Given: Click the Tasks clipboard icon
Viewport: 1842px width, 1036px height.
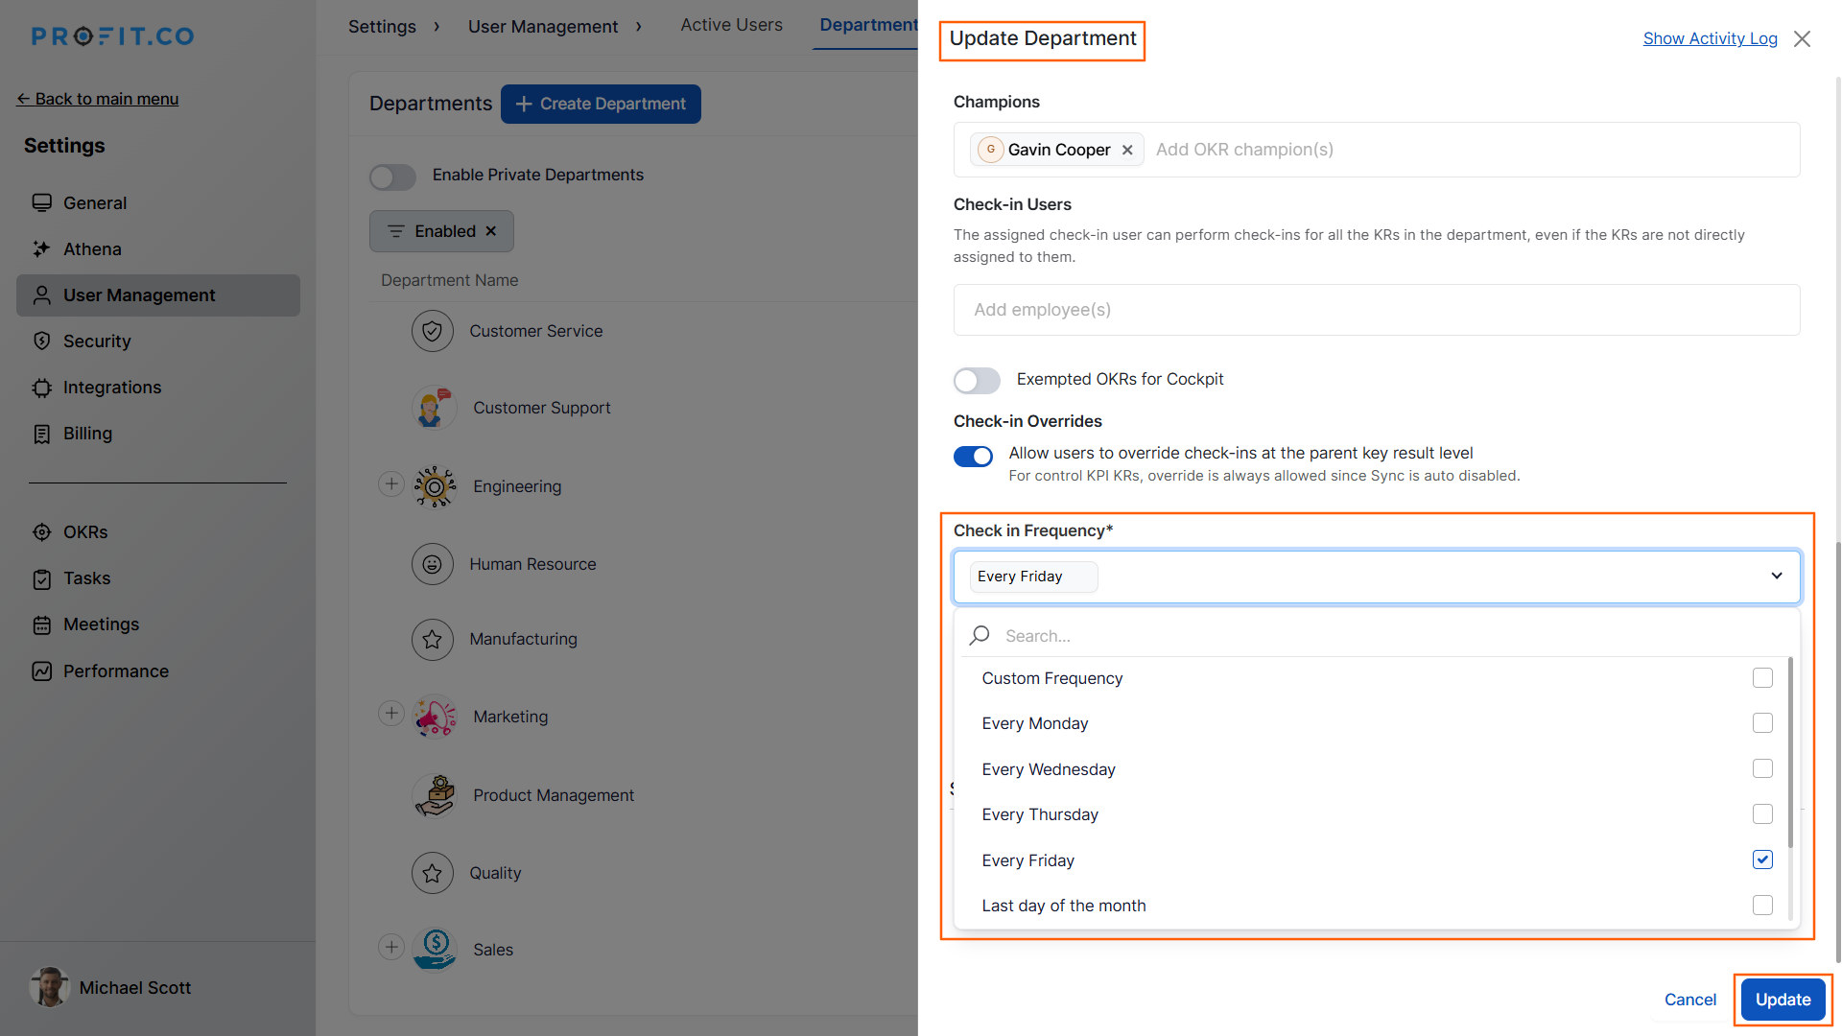Looking at the screenshot, I should pyautogui.click(x=41, y=578).
